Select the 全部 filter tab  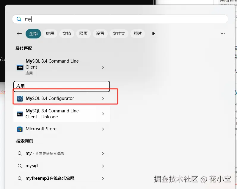[x=33, y=33]
